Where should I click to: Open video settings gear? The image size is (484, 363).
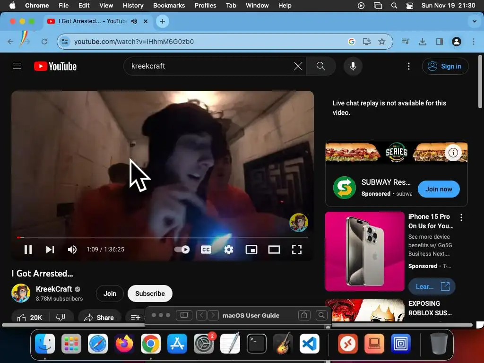tap(229, 250)
